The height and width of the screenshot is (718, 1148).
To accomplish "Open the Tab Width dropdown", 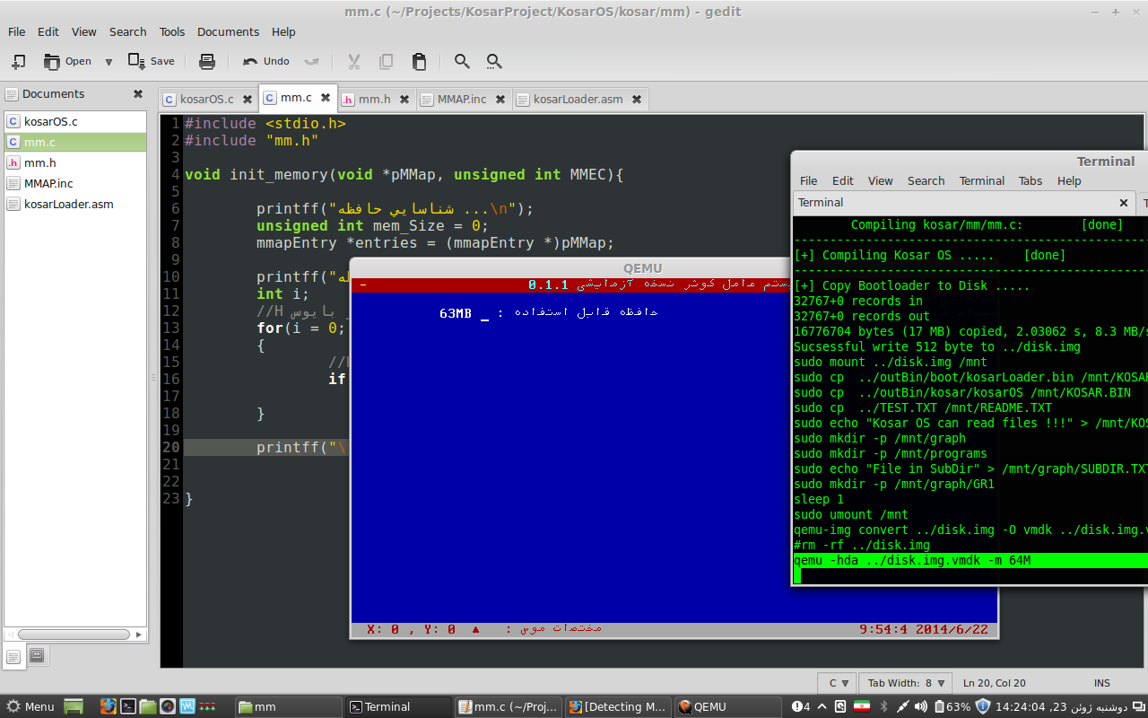I will click(906, 683).
